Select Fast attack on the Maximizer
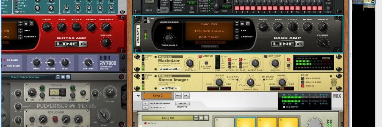382x127 pixels. 230,60
